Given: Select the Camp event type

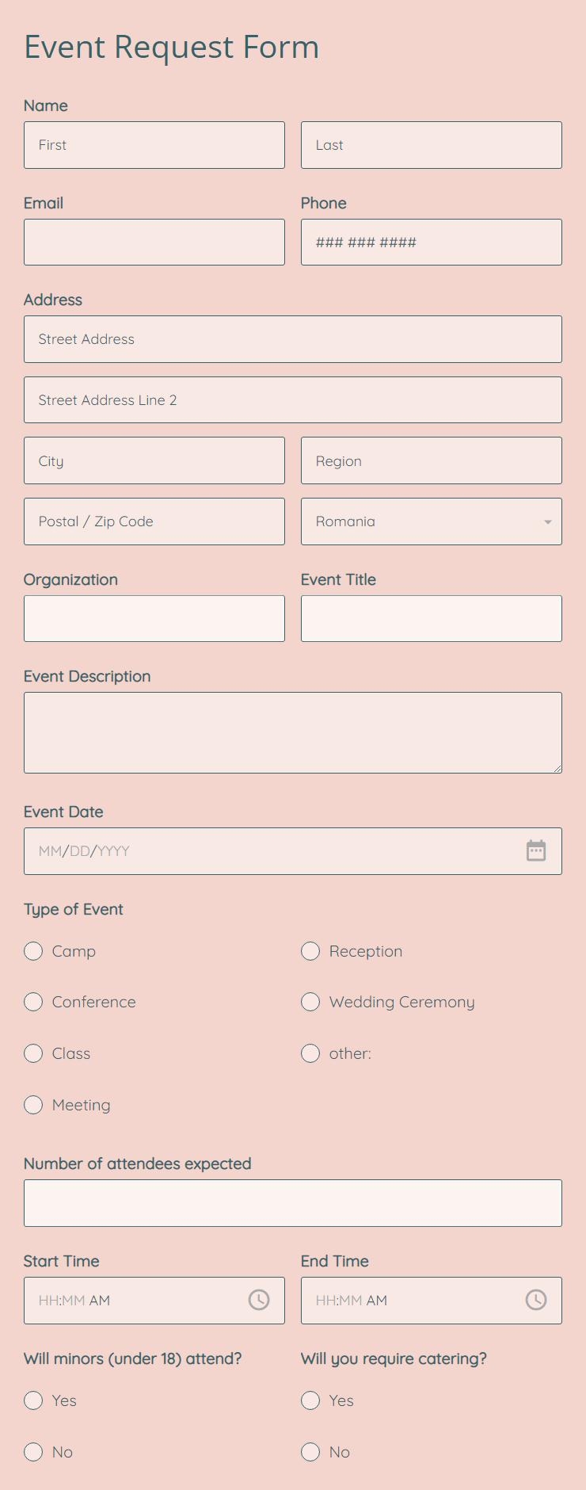Looking at the screenshot, I should 33,951.
